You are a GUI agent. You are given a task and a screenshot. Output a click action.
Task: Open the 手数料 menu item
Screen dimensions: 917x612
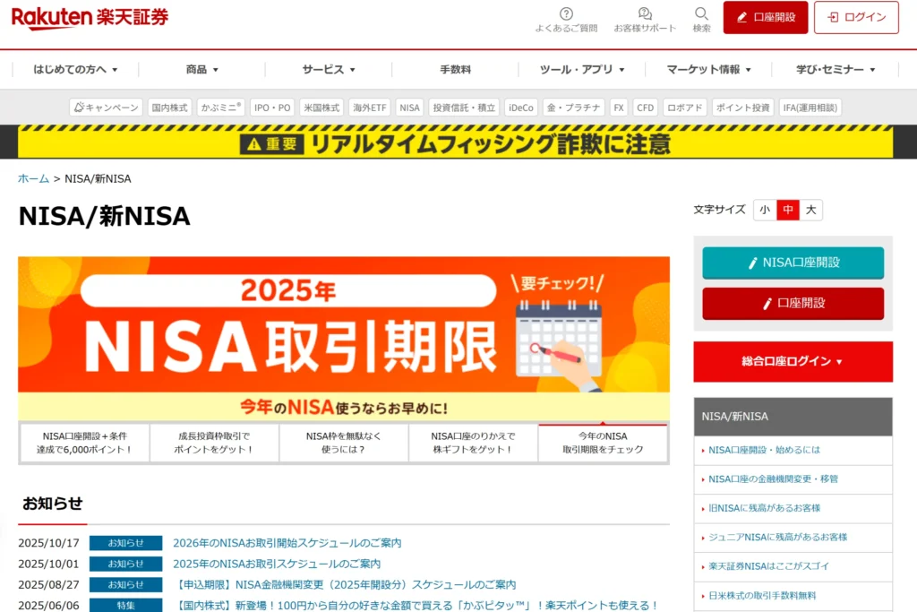(455, 69)
